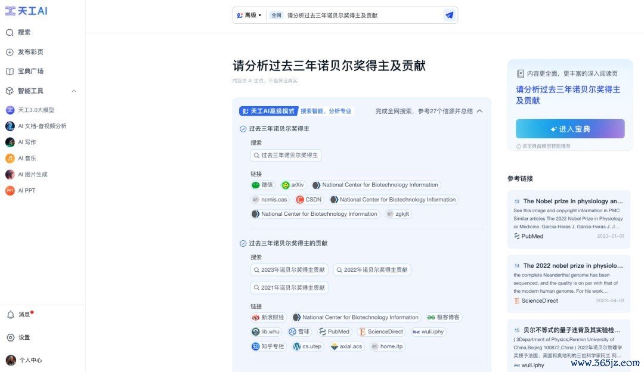The image size is (644, 372).
Task: Open 设置 settings
Action: (x=18, y=337)
